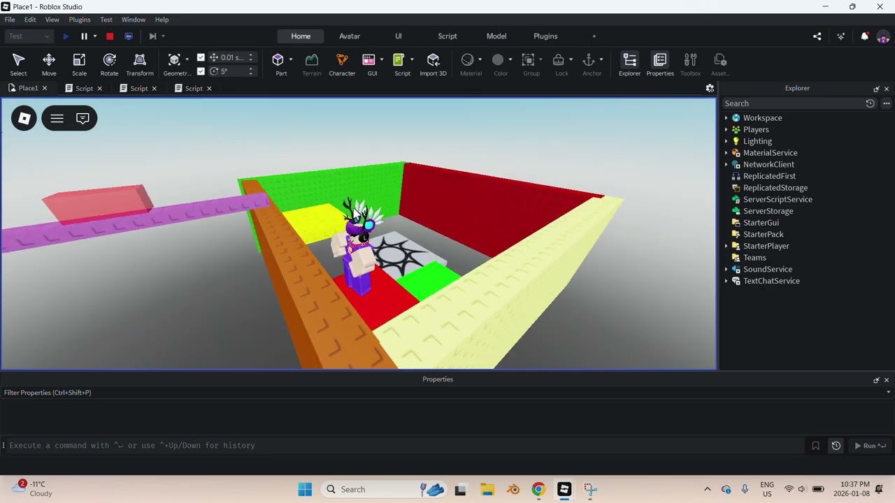Click the Character tool icon
895x503 pixels.
(x=342, y=64)
